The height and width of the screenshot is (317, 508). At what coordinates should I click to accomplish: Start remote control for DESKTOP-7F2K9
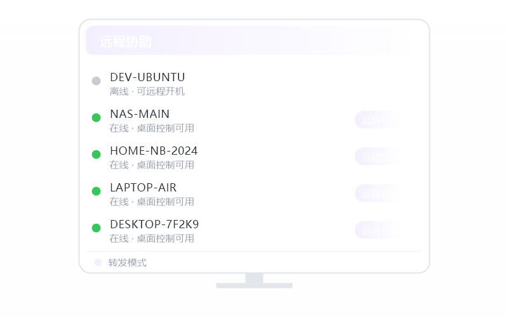click(379, 230)
